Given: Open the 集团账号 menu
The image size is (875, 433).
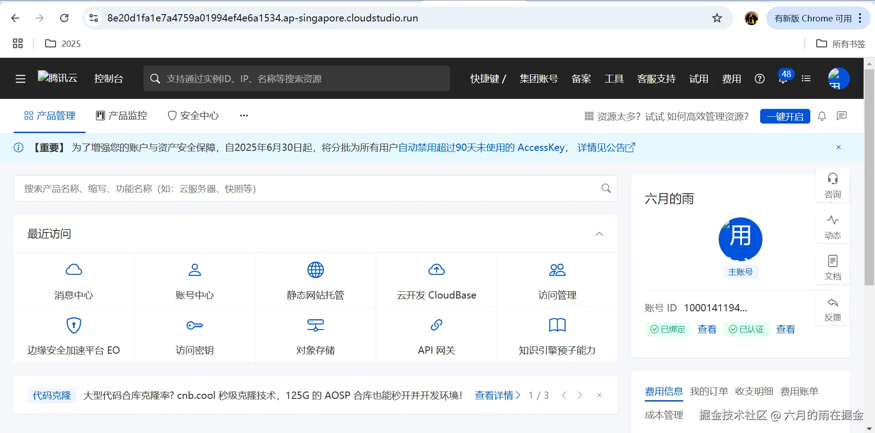Looking at the screenshot, I should [539, 79].
